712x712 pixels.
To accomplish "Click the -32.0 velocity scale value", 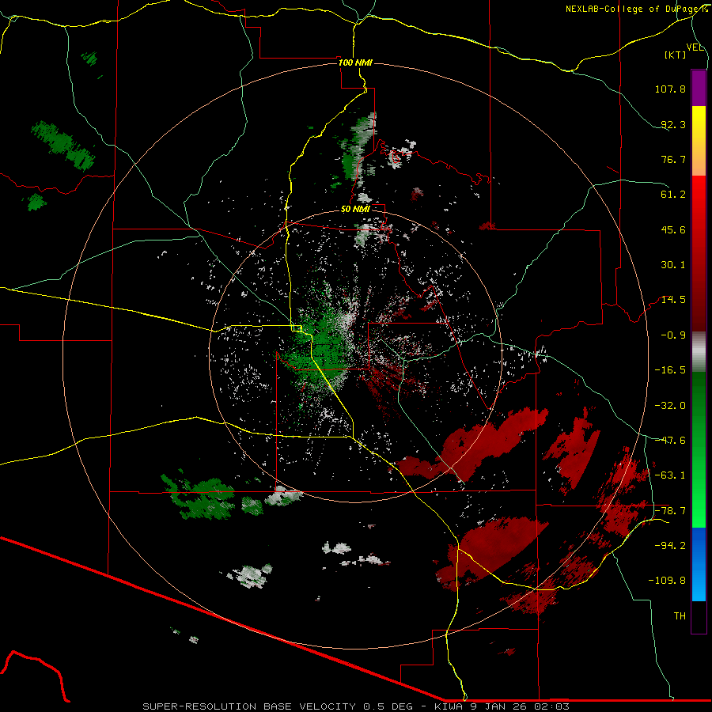I will coord(670,406).
